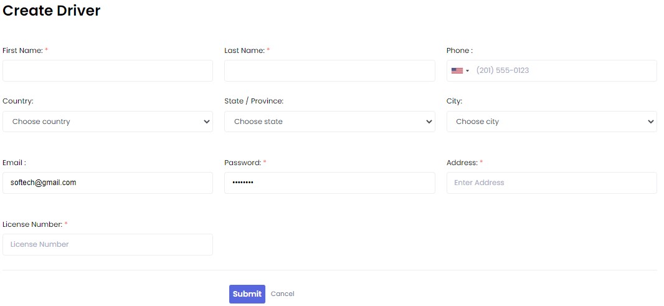Click the US flag country code selector
The image size is (664, 306).
pyautogui.click(x=460, y=71)
